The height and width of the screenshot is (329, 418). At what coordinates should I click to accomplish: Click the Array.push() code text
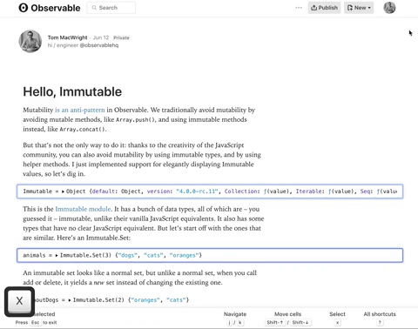(x=135, y=120)
